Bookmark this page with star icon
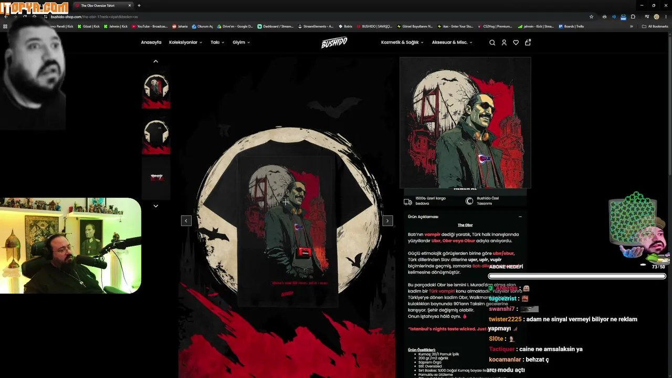Screen dimensions: 672x378 tap(591, 17)
